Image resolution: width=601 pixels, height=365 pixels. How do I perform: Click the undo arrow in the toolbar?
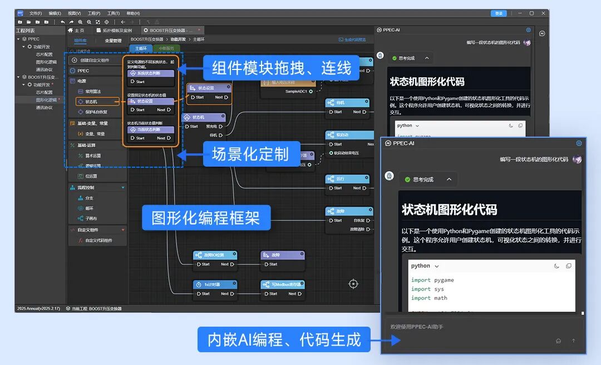[63, 22]
